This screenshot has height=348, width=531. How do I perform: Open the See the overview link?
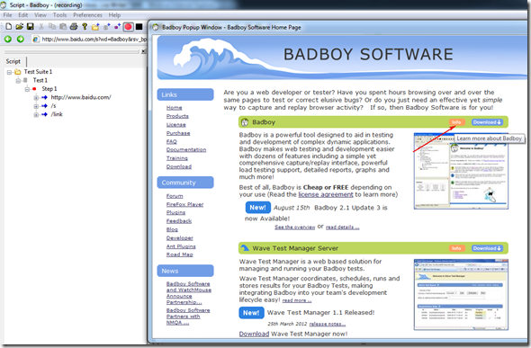294,227
